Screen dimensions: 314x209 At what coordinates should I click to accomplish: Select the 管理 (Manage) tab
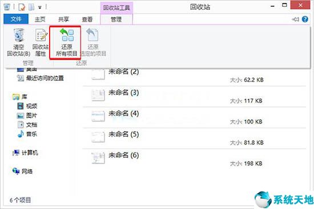pos(116,19)
